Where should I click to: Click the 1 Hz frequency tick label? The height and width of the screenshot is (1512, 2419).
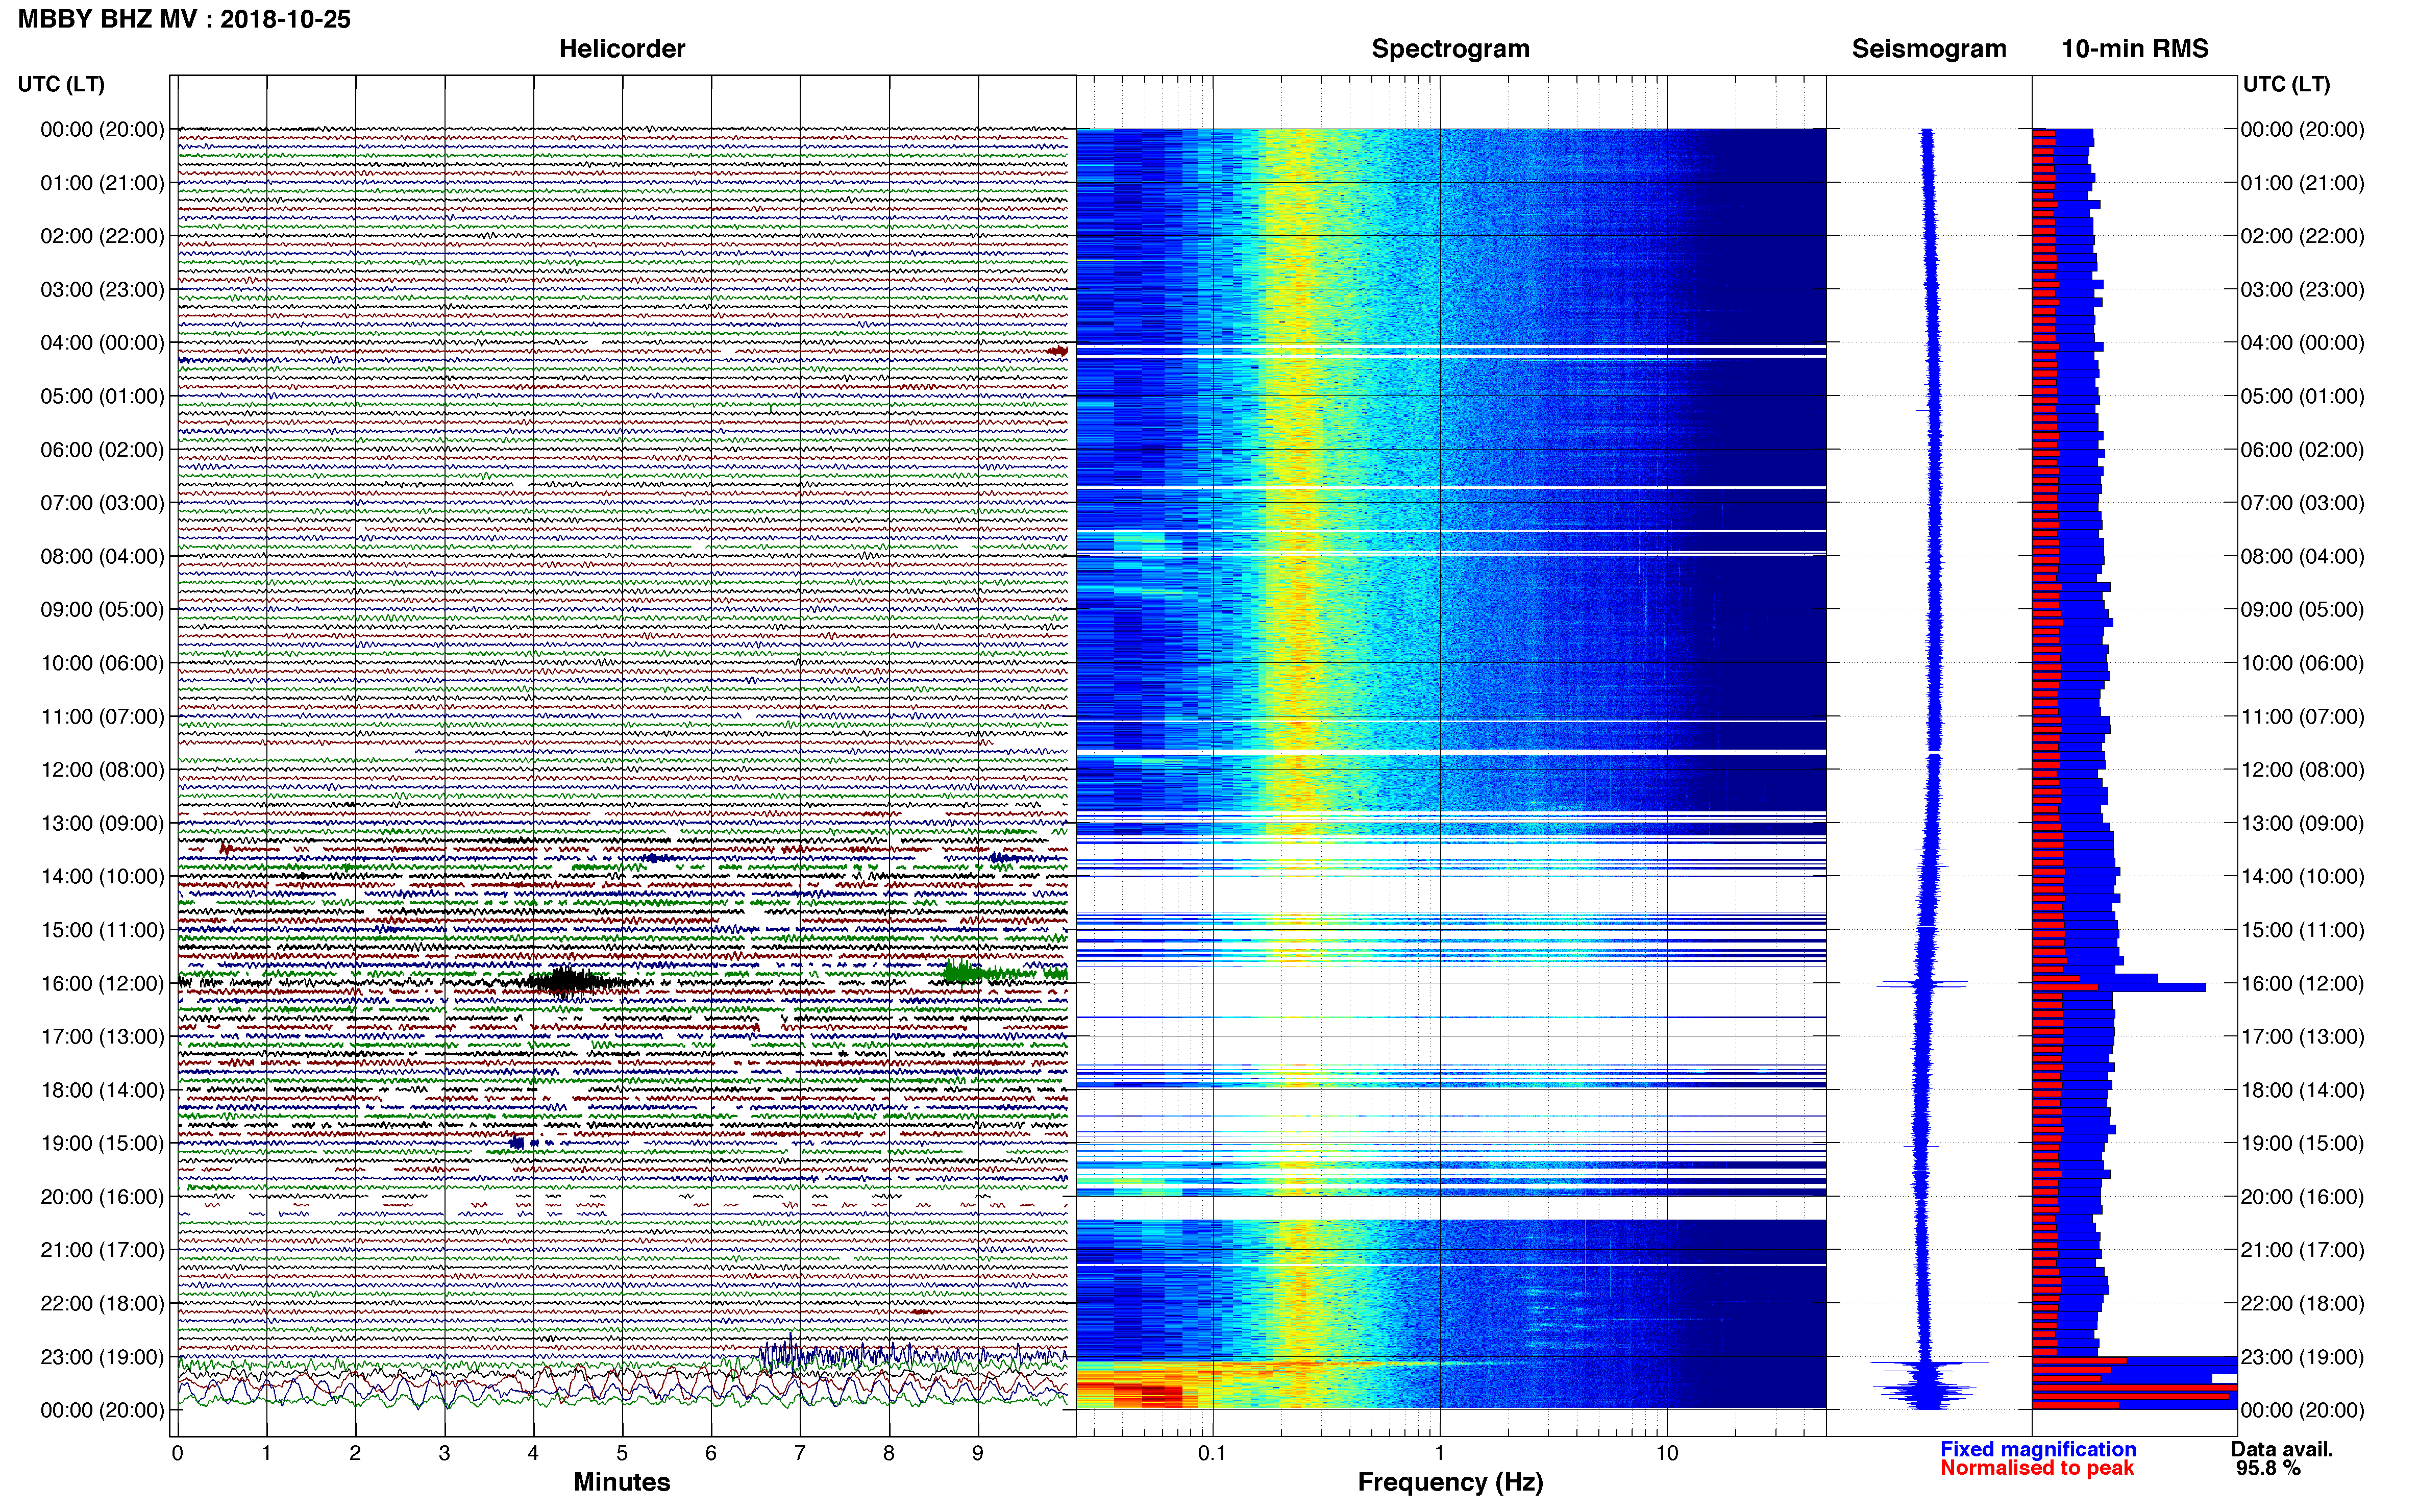[x=1439, y=1453]
